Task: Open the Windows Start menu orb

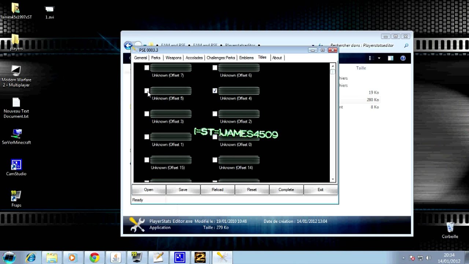Action: 10,257
